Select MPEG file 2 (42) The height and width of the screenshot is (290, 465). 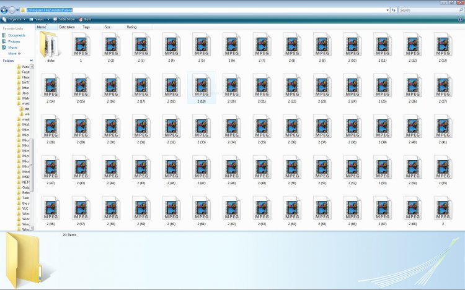tap(51, 167)
